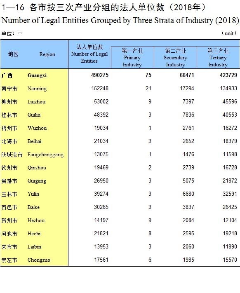Click Laibin's tertiary industry value 11890
This screenshot has width=240, height=293.
point(230,247)
